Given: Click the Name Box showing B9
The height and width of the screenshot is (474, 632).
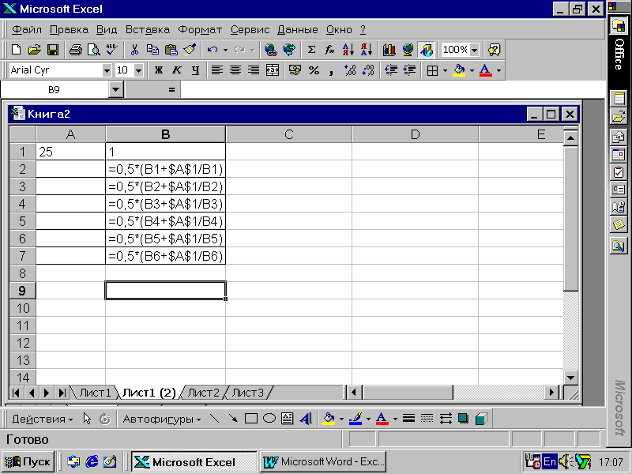Looking at the screenshot, I should tap(54, 89).
